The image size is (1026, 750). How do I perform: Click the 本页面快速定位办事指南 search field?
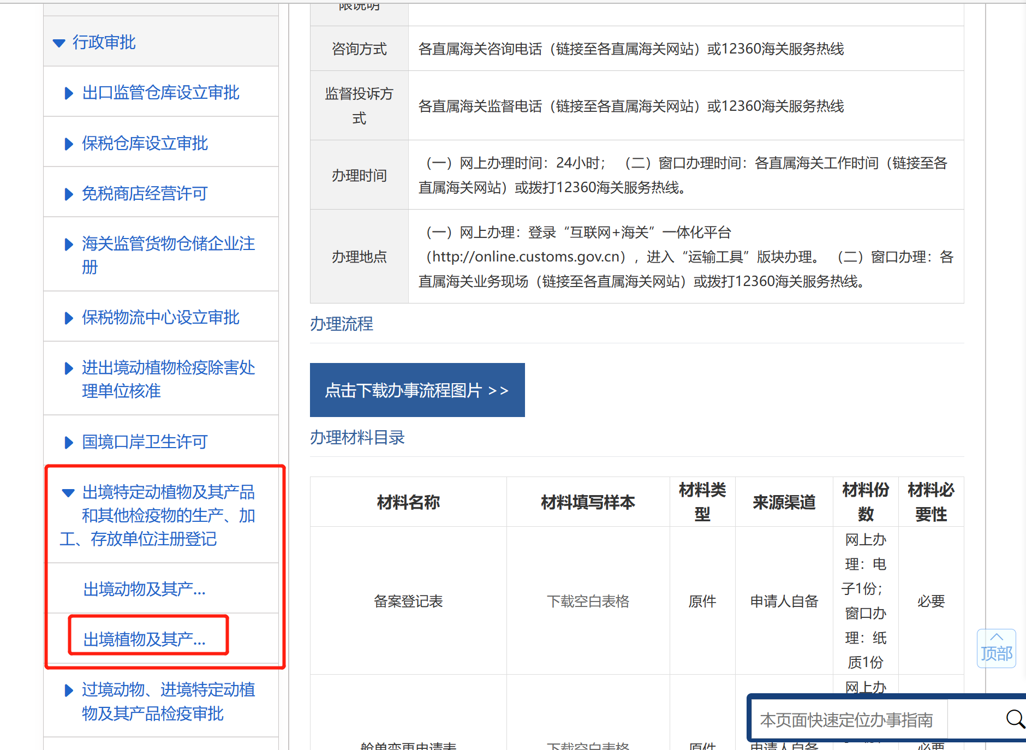click(x=849, y=720)
